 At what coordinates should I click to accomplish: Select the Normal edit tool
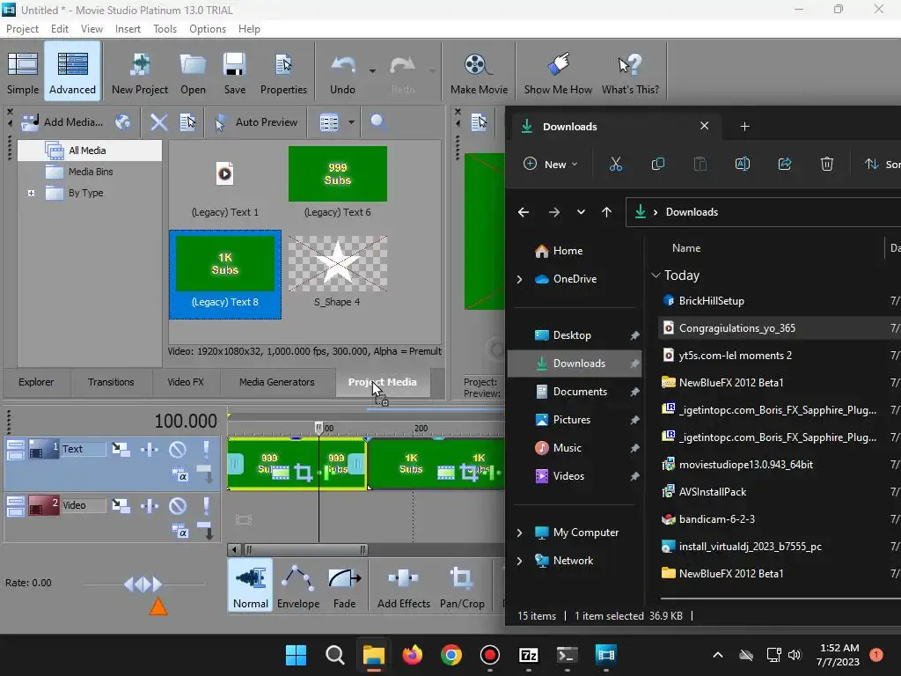(251, 587)
